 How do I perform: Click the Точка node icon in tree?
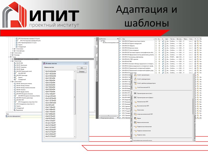coord(11,57)
